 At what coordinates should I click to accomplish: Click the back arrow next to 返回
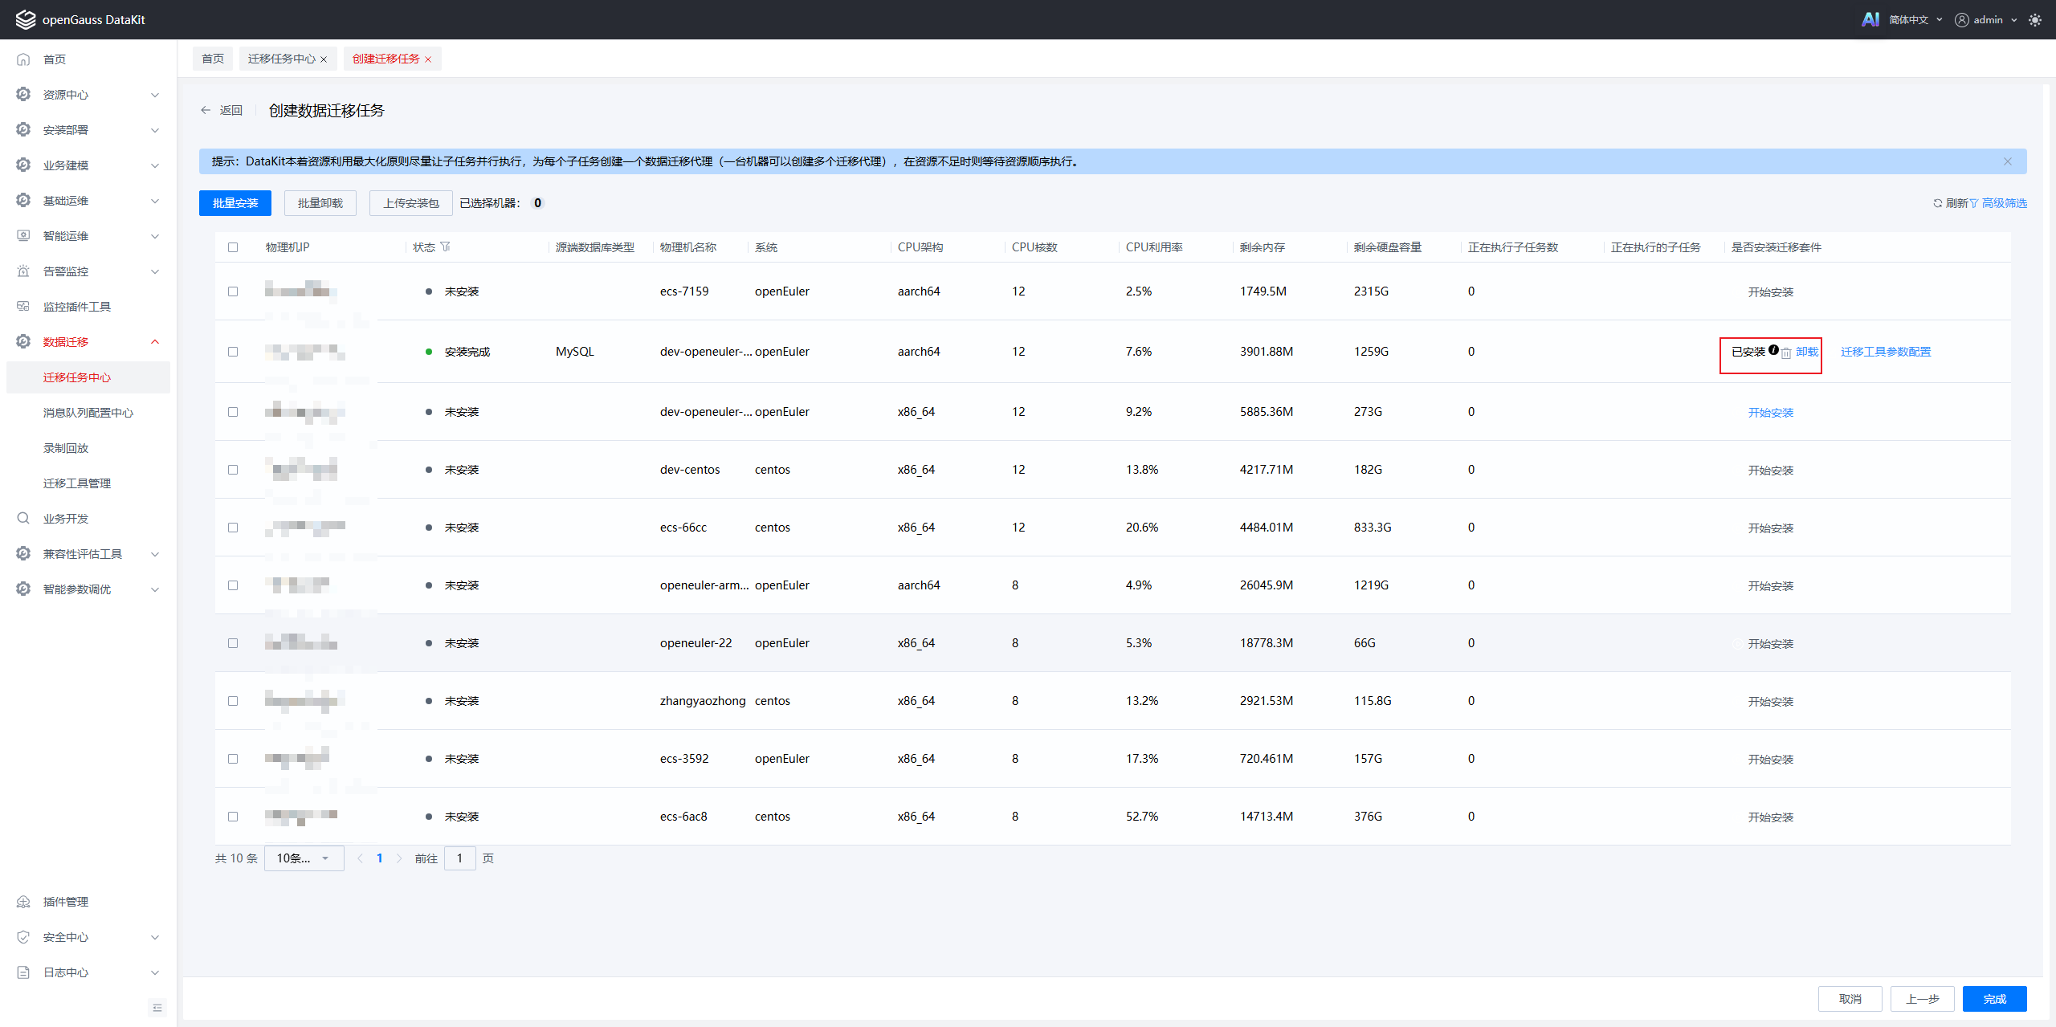[206, 110]
